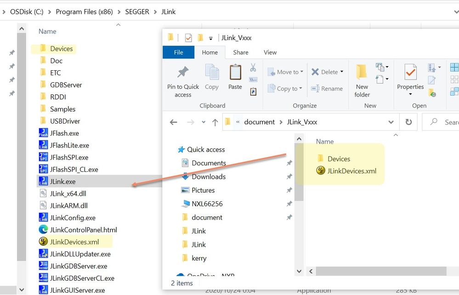This screenshot has height=295, width=459.
Task: Select the JLink_x64.dll file icon
Action: [43, 193]
